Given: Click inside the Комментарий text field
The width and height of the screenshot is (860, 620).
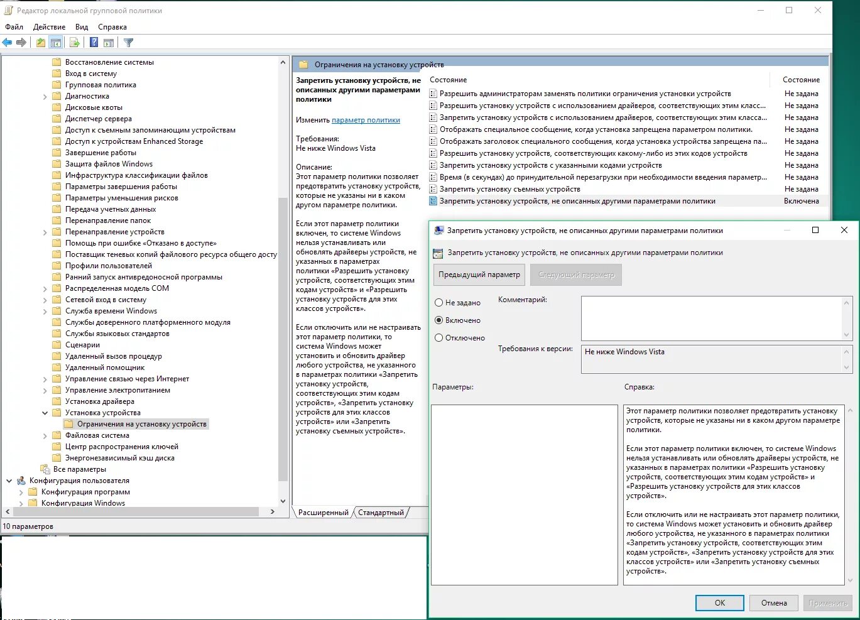Looking at the screenshot, I should [x=712, y=318].
